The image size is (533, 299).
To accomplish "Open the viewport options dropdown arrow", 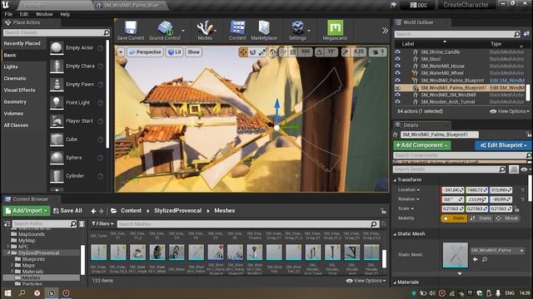I will coord(121,52).
